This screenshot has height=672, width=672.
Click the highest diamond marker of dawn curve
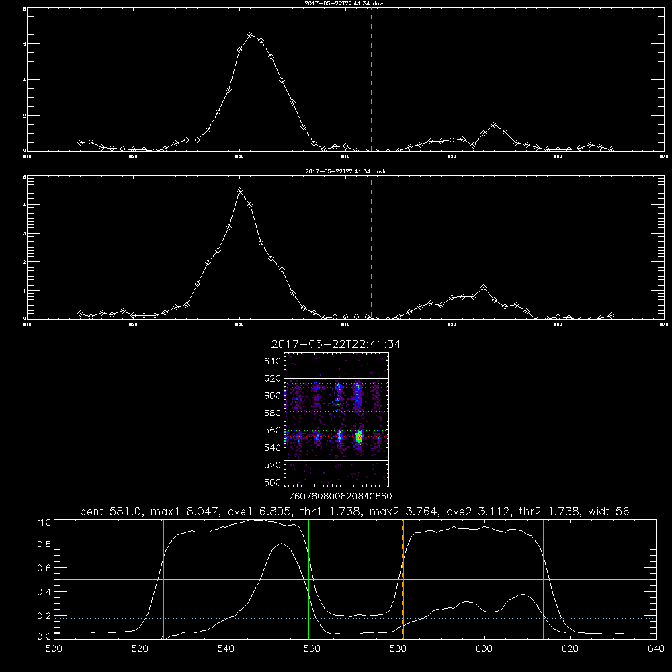251,35
